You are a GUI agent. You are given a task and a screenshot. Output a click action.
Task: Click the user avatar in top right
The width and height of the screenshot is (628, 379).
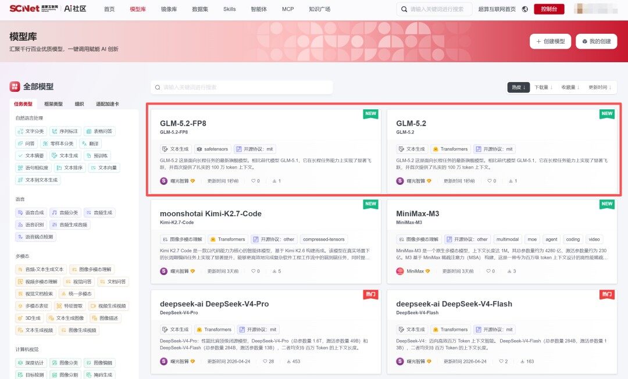[595, 9]
